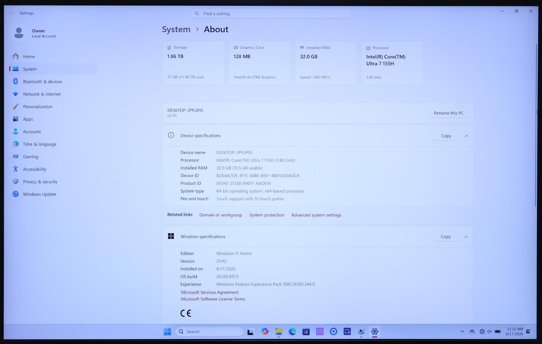
Task: Open Advanced system settings link
Action: (x=316, y=215)
